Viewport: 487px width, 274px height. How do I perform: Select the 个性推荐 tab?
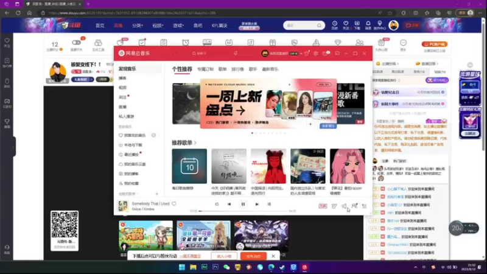[182, 69]
